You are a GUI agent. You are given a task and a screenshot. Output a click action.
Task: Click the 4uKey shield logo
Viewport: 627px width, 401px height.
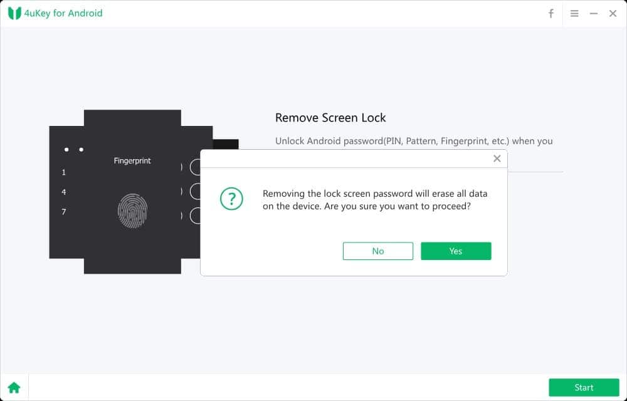(14, 13)
